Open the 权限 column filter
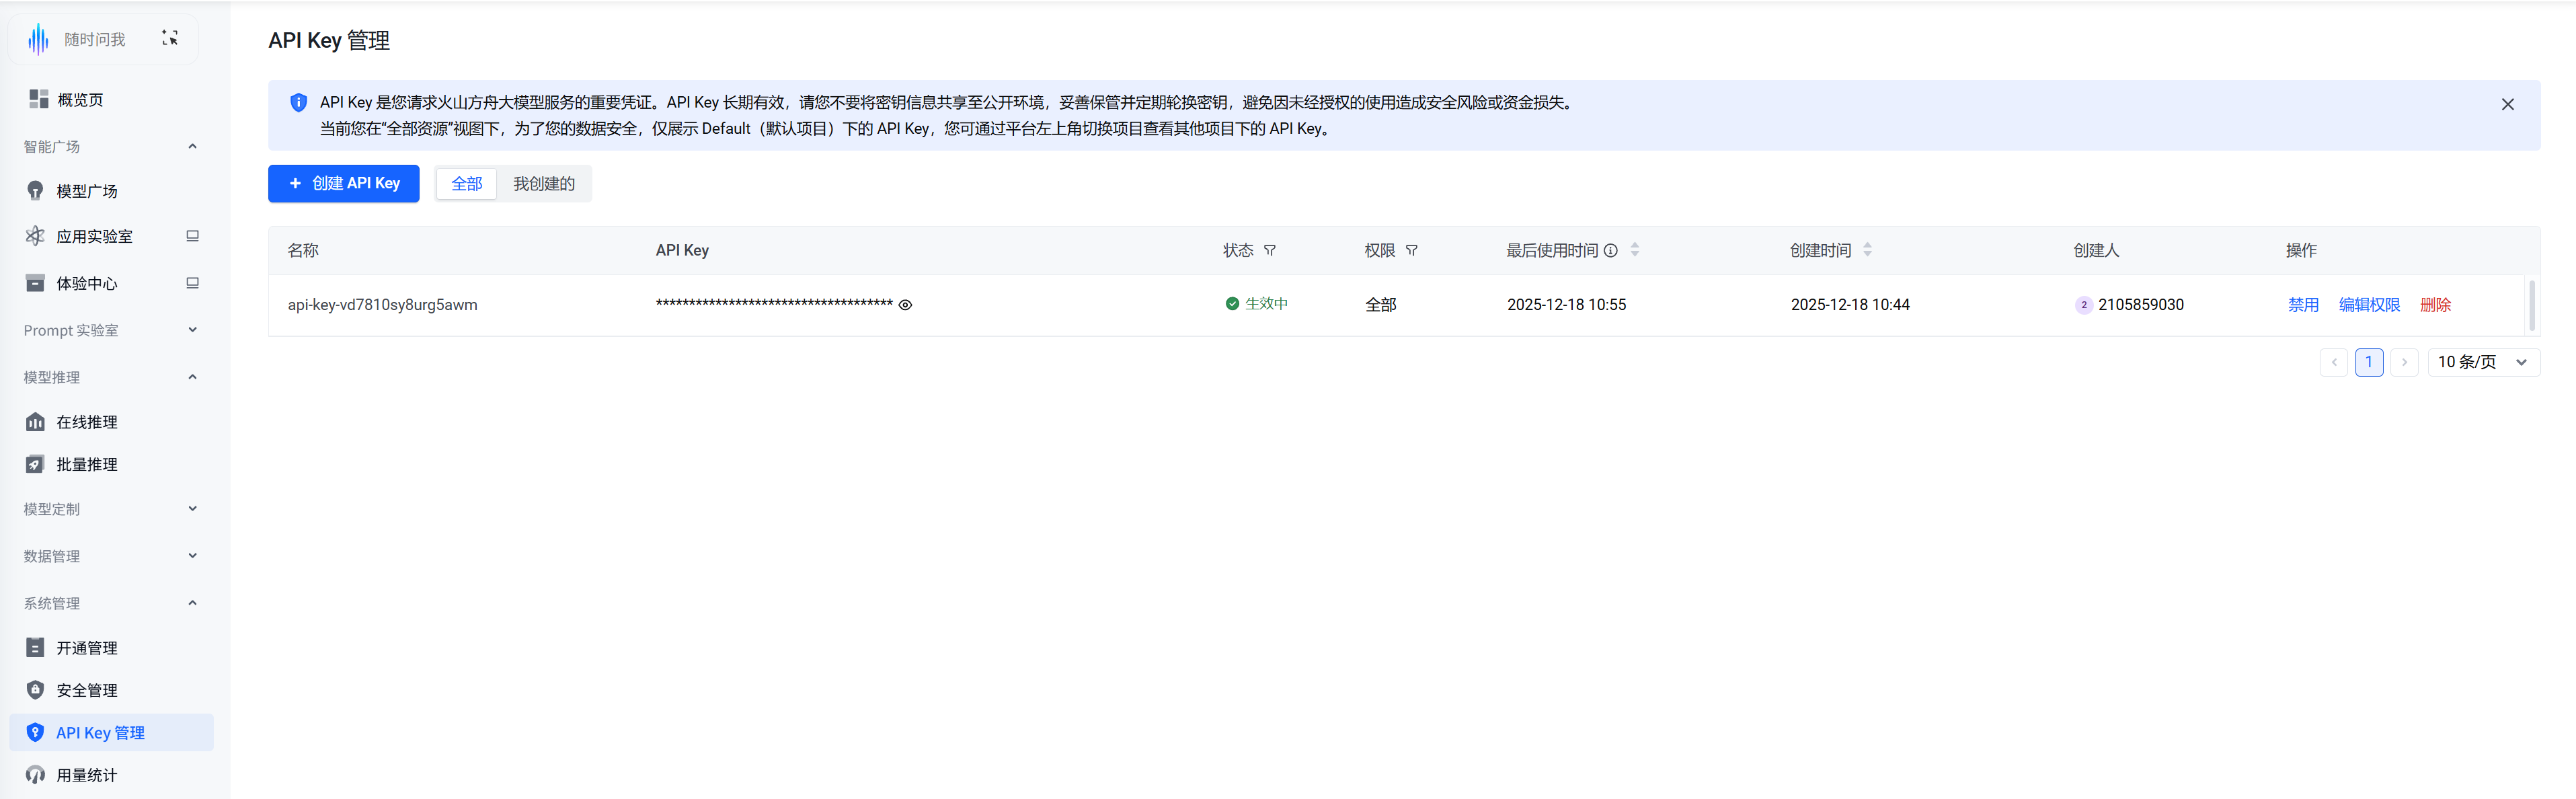The height and width of the screenshot is (799, 2576). [x=1411, y=251]
